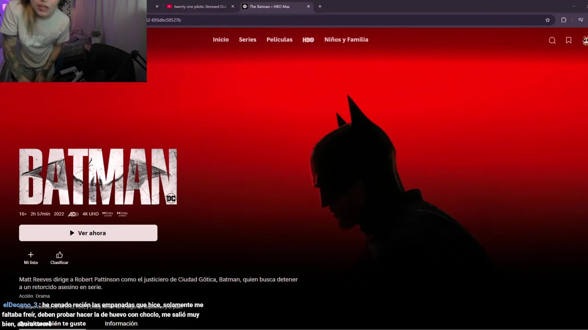Play the movie with Ver ahora

[88, 233]
